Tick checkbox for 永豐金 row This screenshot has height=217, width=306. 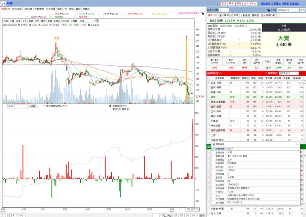208,121
